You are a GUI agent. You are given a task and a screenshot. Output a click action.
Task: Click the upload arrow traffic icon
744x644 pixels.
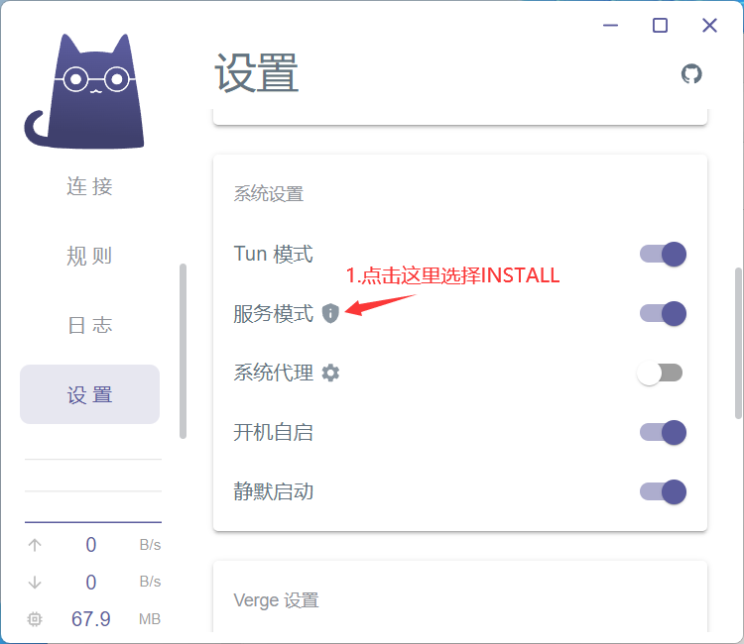coord(35,545)
